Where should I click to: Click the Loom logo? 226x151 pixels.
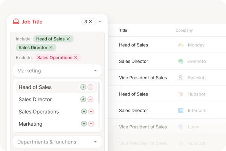(x=180, y=127)
